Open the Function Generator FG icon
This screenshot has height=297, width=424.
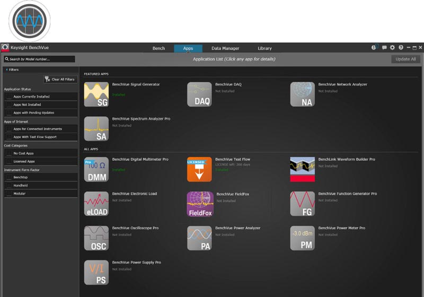point(302,204)
